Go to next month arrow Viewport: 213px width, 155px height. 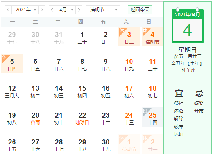[79, 10]
